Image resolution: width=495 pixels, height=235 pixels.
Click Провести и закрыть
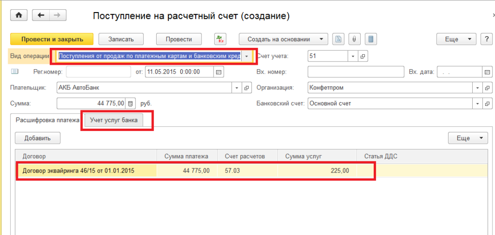point(52,39)
